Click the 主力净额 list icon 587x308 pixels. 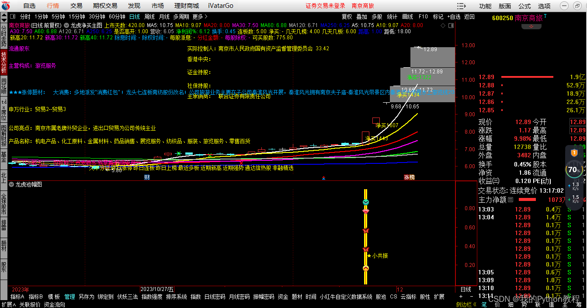510,200
